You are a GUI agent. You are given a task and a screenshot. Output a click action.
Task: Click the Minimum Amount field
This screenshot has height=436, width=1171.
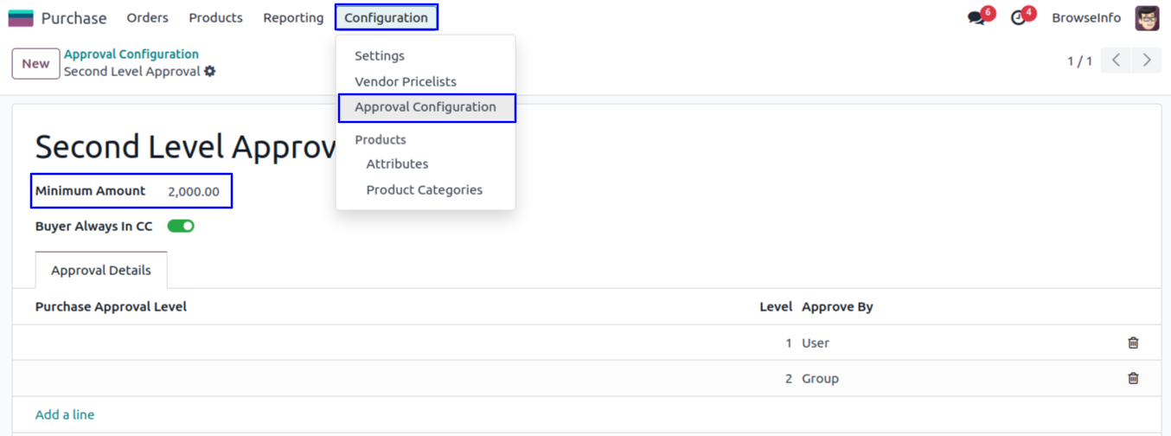click(194, 191)
